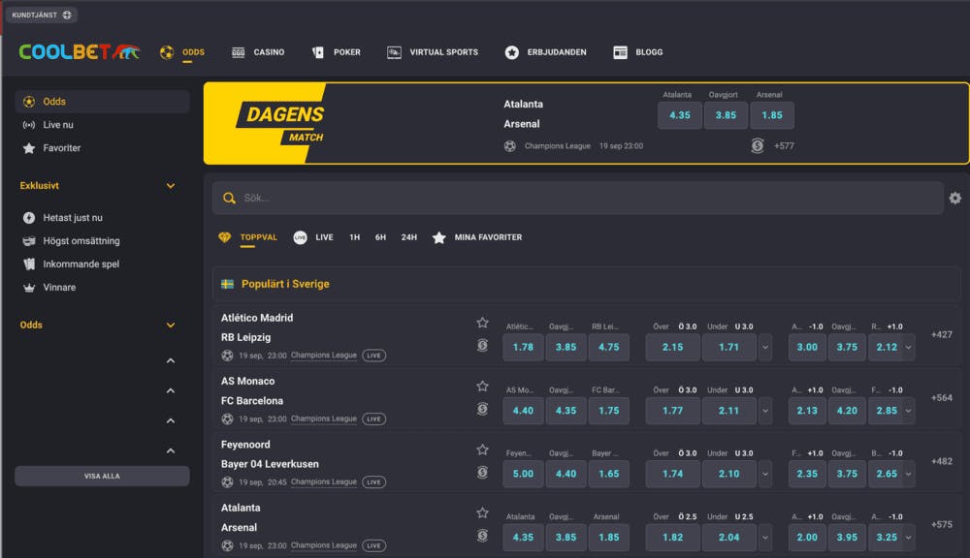Expand over/under dropdown in Atalanta row
970x558 pixels.
pos(765,538)
